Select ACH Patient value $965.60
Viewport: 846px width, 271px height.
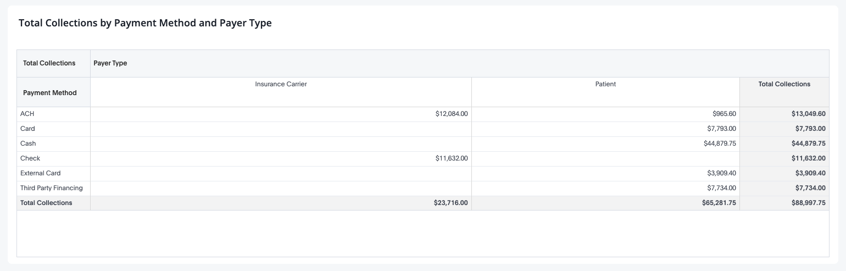(x=724, y=114)
